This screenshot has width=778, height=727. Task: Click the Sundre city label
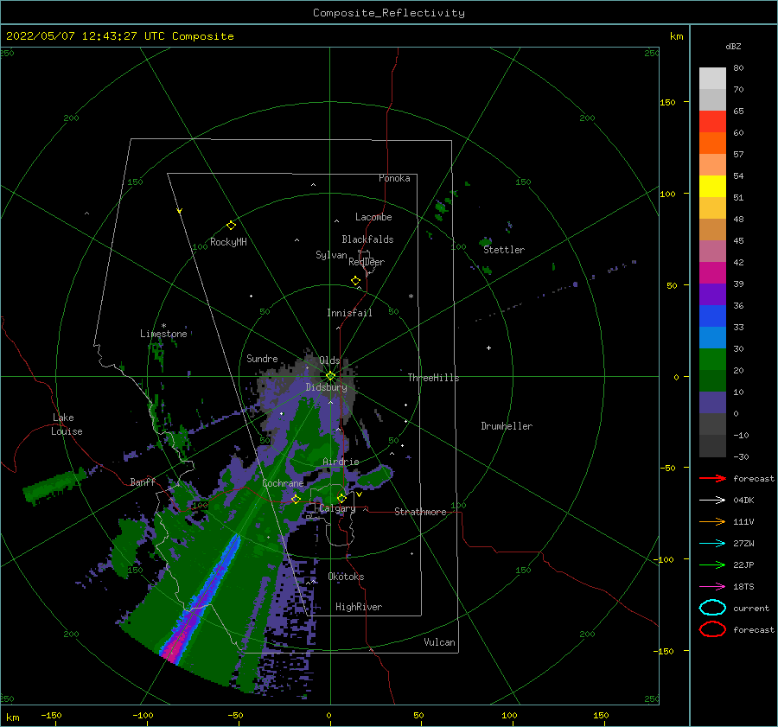(x=262, y=358)
